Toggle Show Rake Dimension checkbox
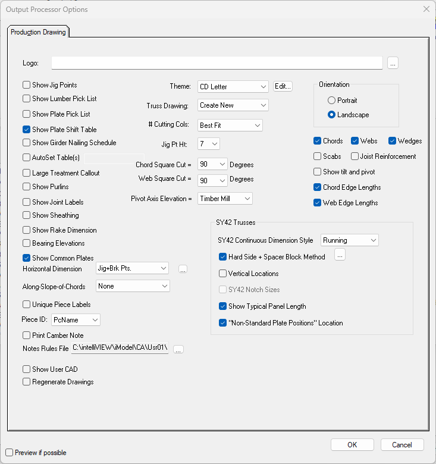The height and width of the screenshot is (464, 436). pyautogui.click(x=26, y=230)
